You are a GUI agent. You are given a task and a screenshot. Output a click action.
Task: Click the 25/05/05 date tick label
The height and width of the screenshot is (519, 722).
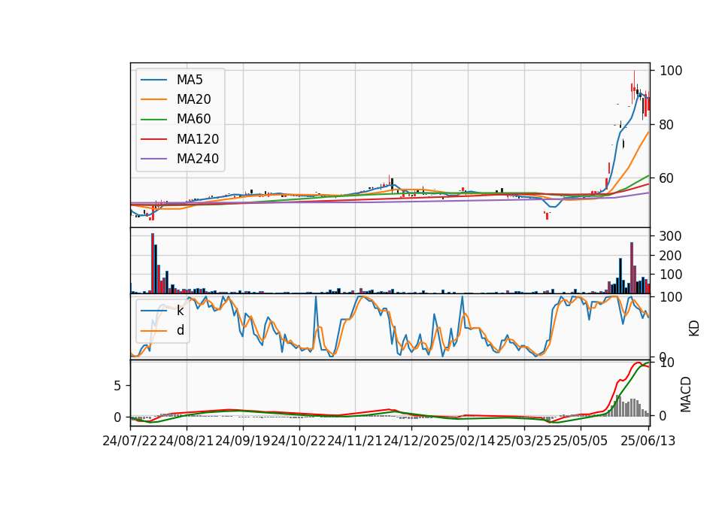click(x=580, y=441)
